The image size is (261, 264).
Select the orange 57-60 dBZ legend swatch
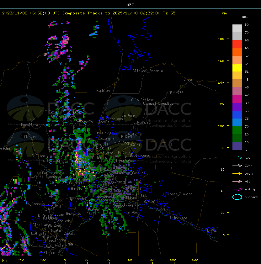click(x=237, y=52)
